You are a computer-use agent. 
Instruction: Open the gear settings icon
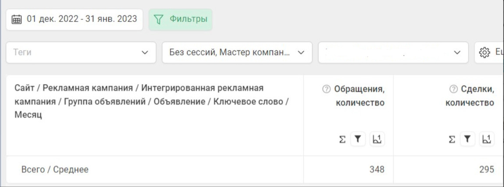tap(484, 53)
